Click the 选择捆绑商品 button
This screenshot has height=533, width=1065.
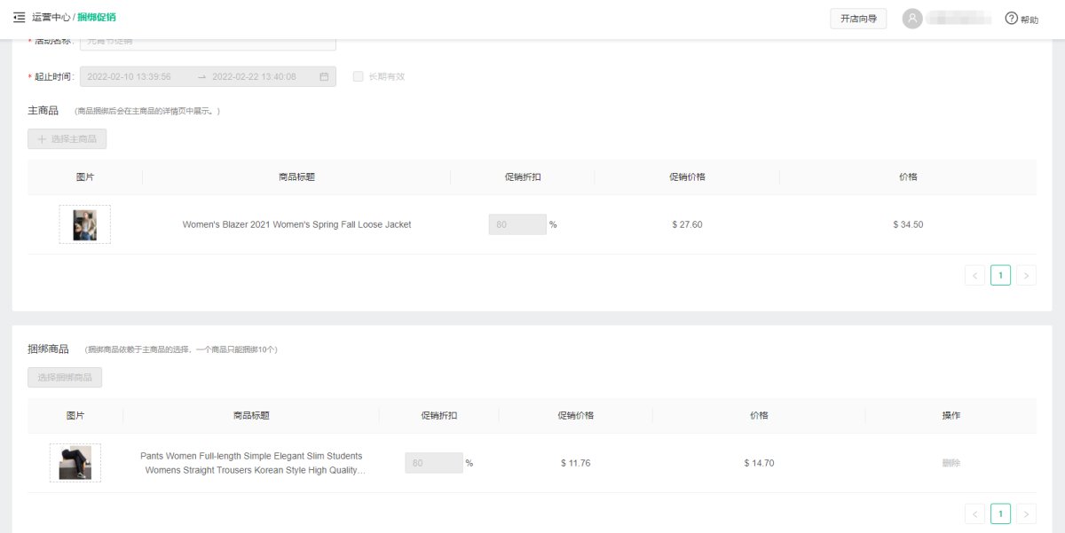click(65, 378)
